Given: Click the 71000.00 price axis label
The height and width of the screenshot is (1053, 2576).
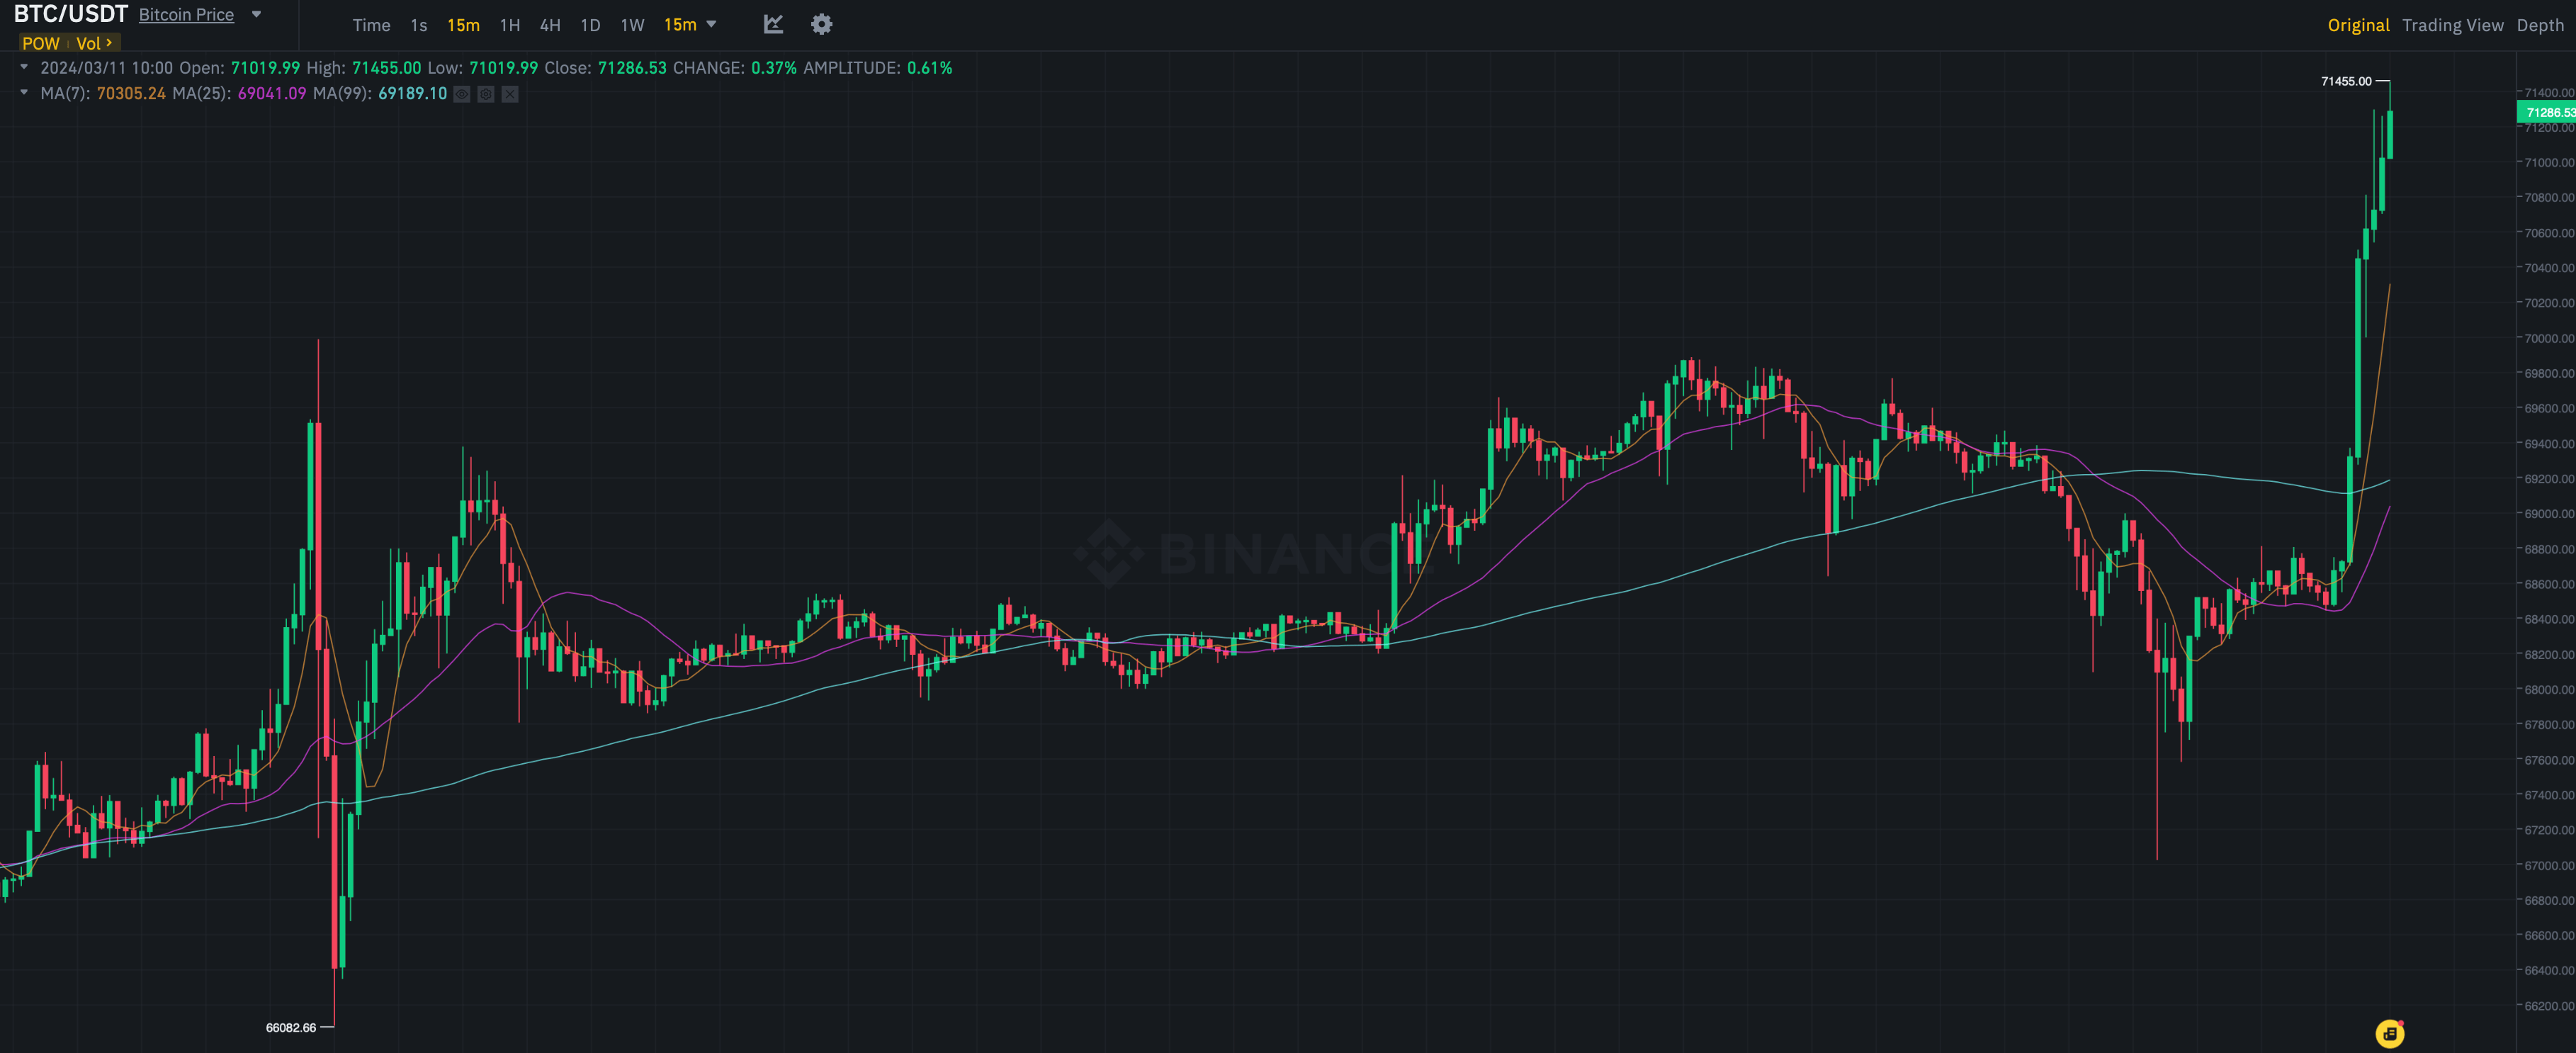Looking at the screenshot, I should [2549, 162].
